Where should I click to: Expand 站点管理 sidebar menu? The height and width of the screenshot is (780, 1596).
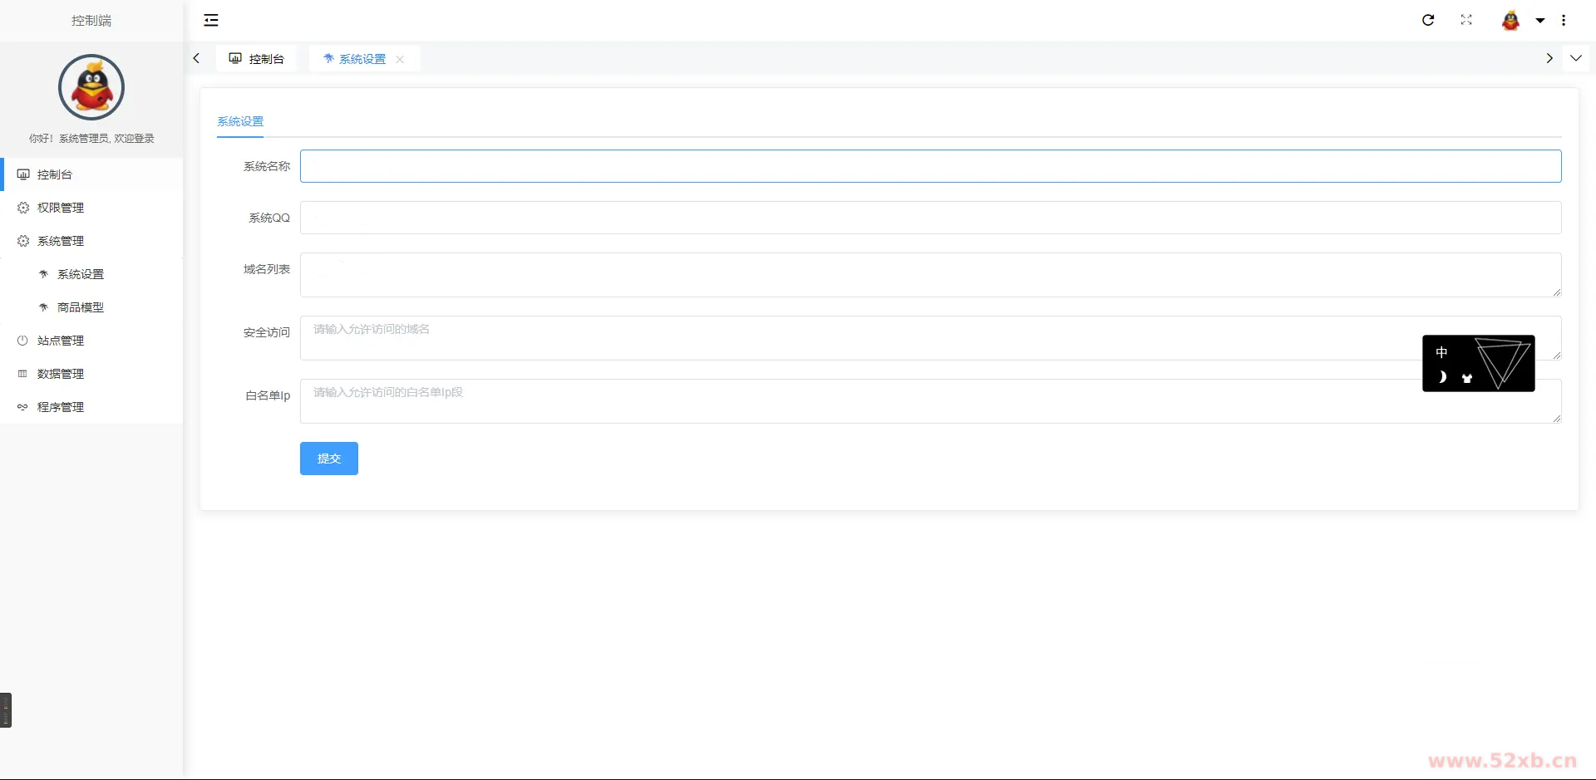[x=61, y=341]
